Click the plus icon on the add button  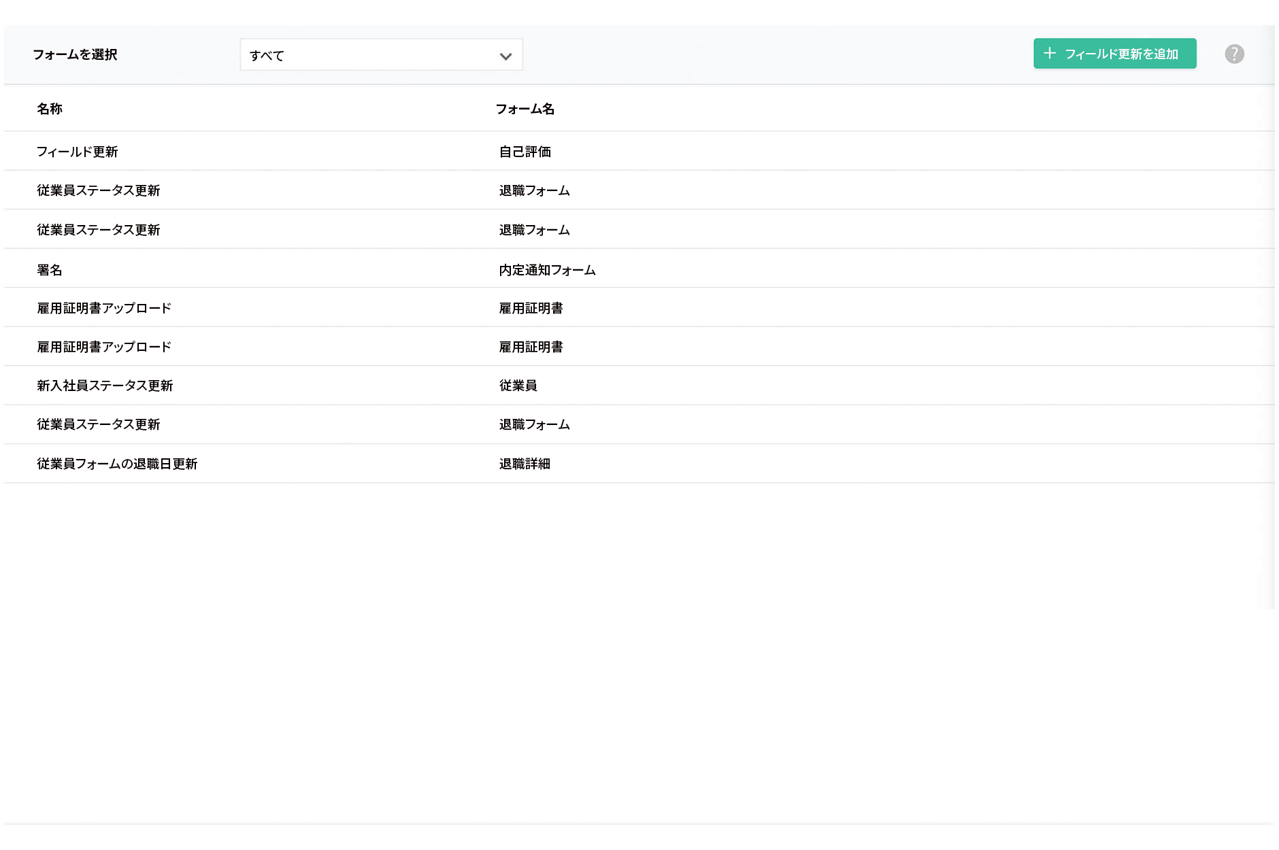click(x=1050, y=53)
